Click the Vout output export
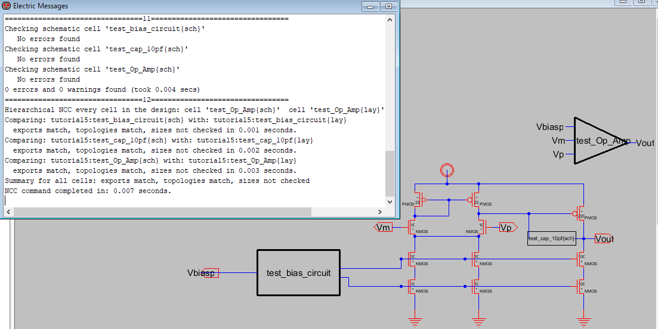The width and height of the screenshot is (658, 329). 604,239
